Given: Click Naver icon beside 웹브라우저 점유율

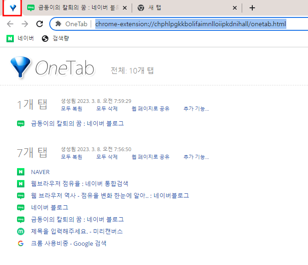Looking at the screenshot, I should [21, 184].
